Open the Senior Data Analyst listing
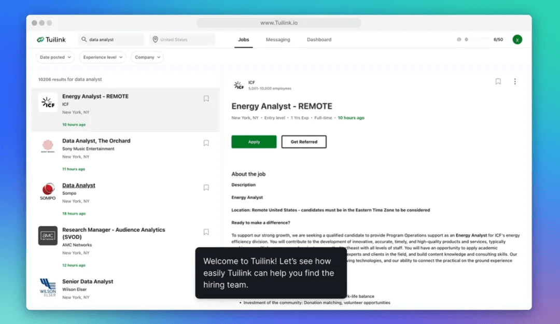 pyautogui.click(x=88, y=281)
